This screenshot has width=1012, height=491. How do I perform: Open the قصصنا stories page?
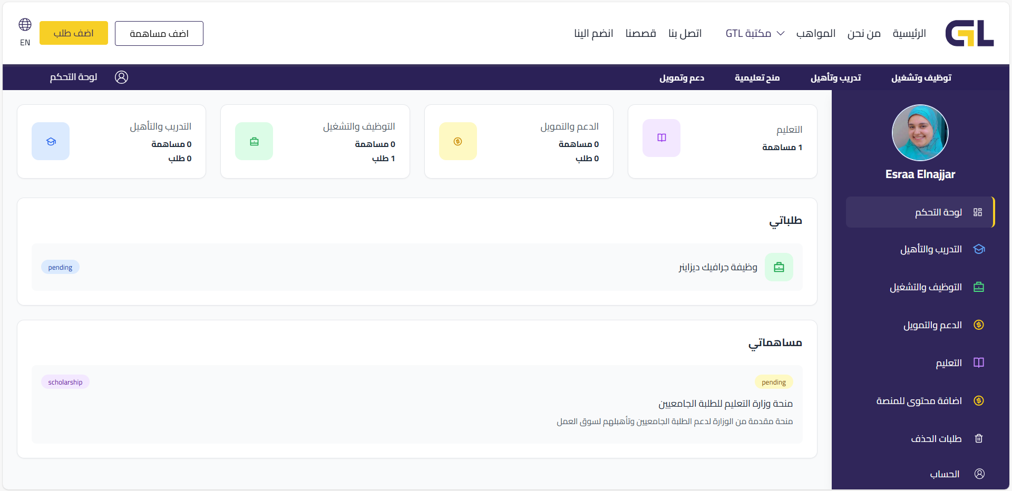point(640,34)
